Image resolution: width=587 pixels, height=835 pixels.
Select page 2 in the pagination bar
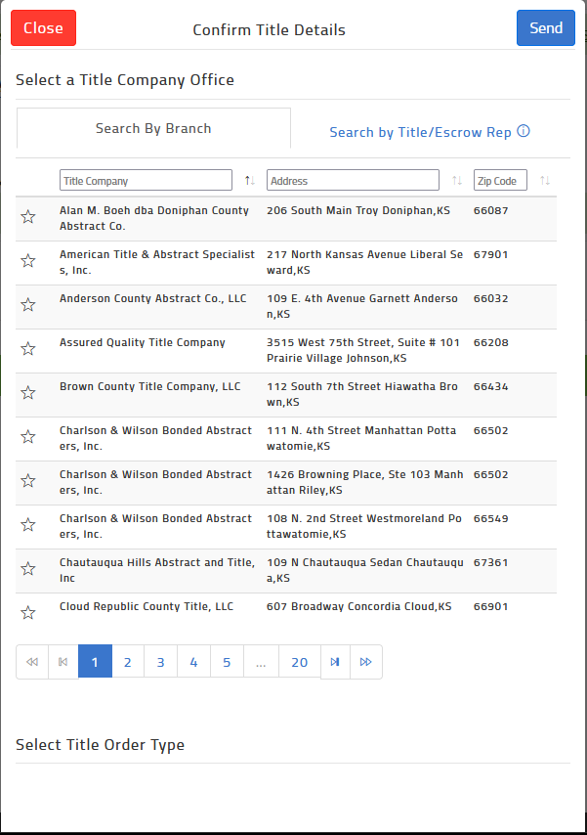tap(127, 662)
